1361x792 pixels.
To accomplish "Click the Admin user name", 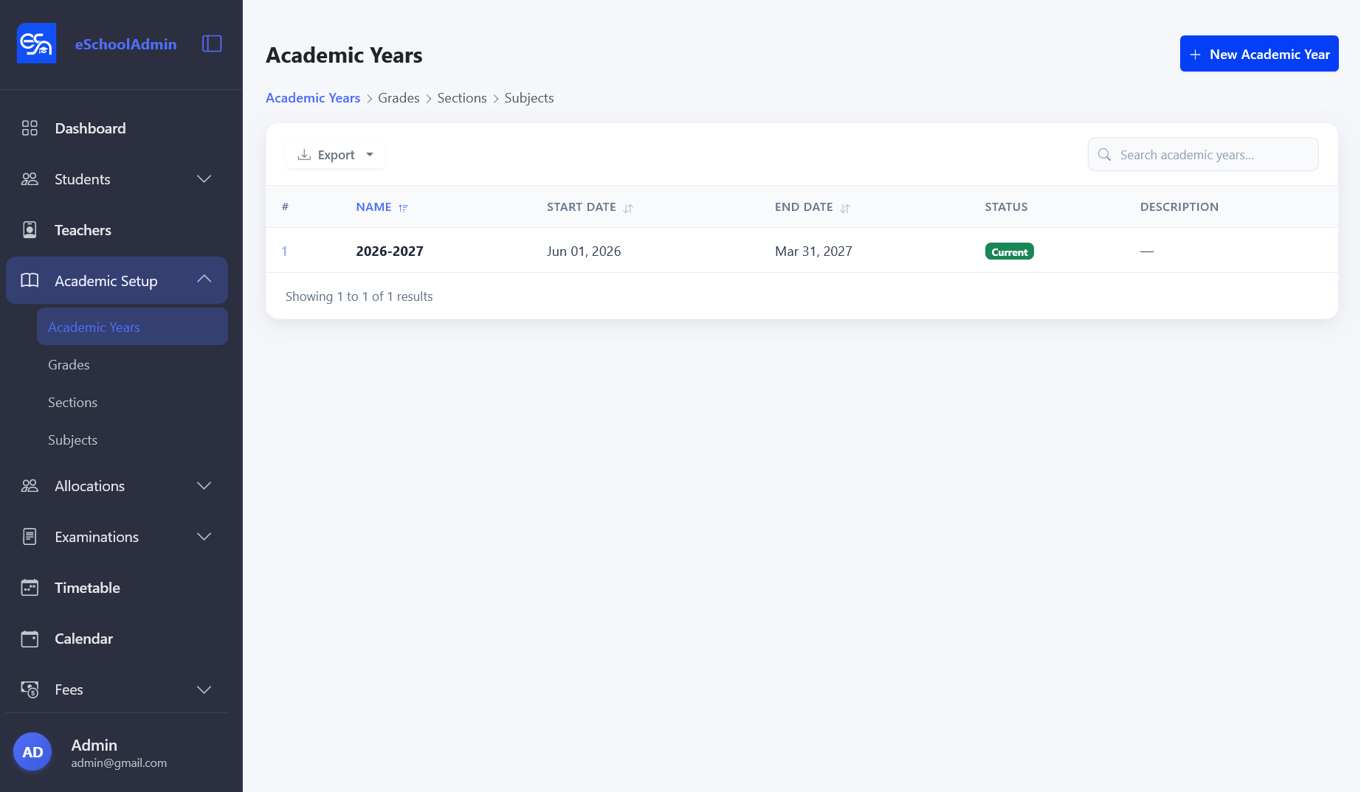I will coord(94,745).
